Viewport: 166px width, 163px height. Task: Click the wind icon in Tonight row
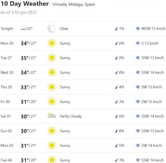tap(138, 28)
